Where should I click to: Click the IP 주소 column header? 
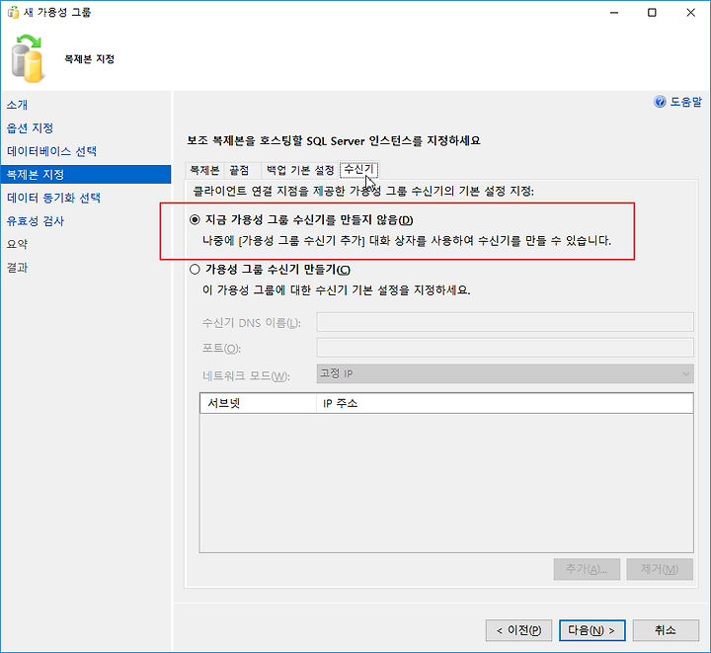(x=505, y=403)
